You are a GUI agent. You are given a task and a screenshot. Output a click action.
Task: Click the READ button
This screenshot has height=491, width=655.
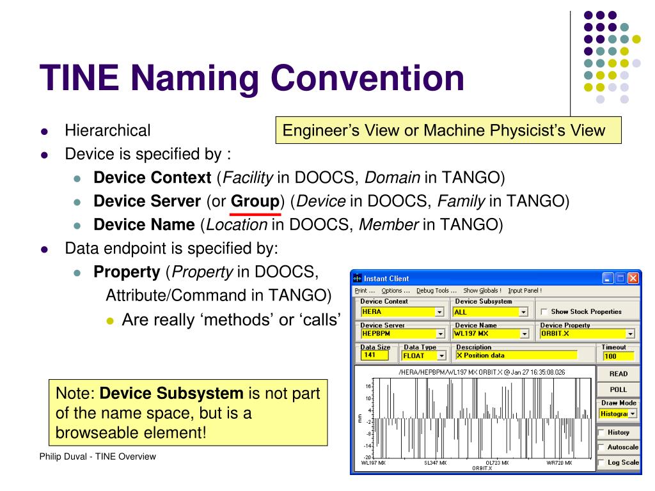click(x=619, y=373)
